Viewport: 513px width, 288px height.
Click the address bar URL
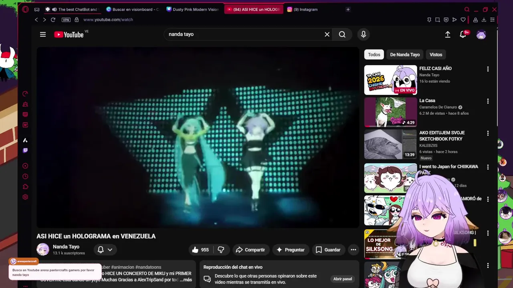pos(108,20)
